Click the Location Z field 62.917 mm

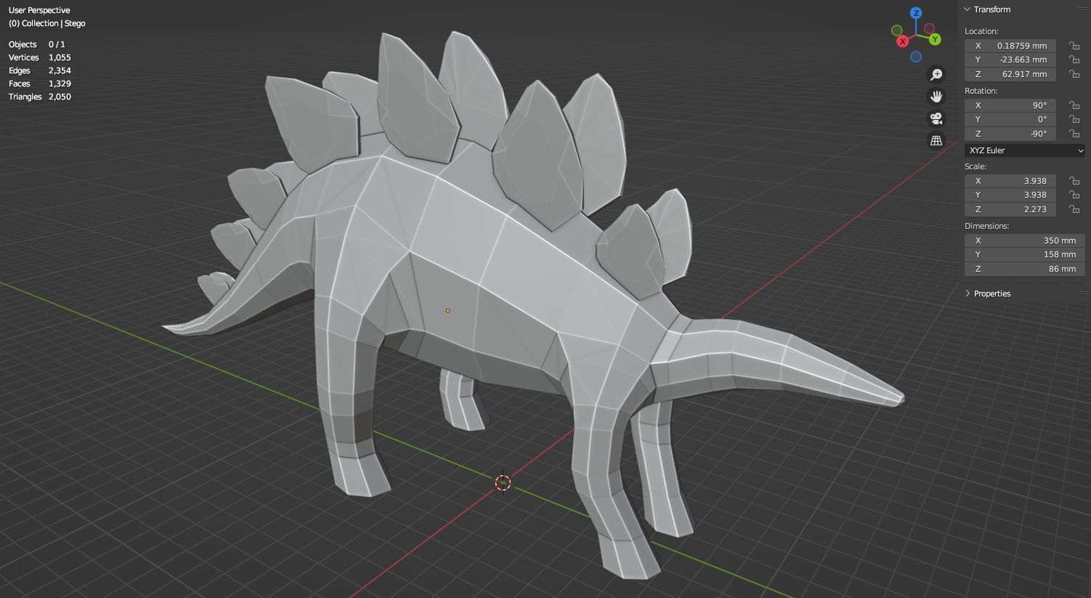1010,74
